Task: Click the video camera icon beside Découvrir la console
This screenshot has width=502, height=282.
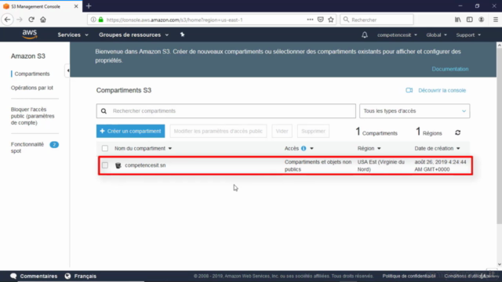Action: pyautogui.click(x=409, y=90)
